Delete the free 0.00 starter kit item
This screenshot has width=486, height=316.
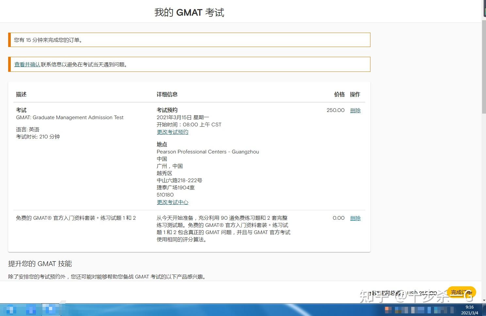tap(355, 218)
